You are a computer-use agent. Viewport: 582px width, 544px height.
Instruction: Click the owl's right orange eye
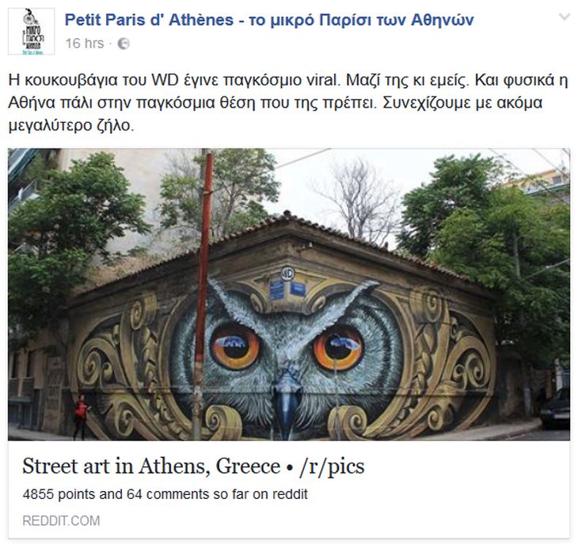(x=338, y=349)
